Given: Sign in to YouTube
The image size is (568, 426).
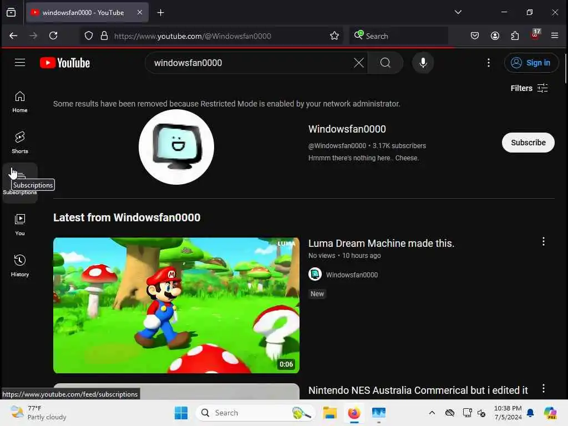Looking at the screenshot, I should pos(531,63).
